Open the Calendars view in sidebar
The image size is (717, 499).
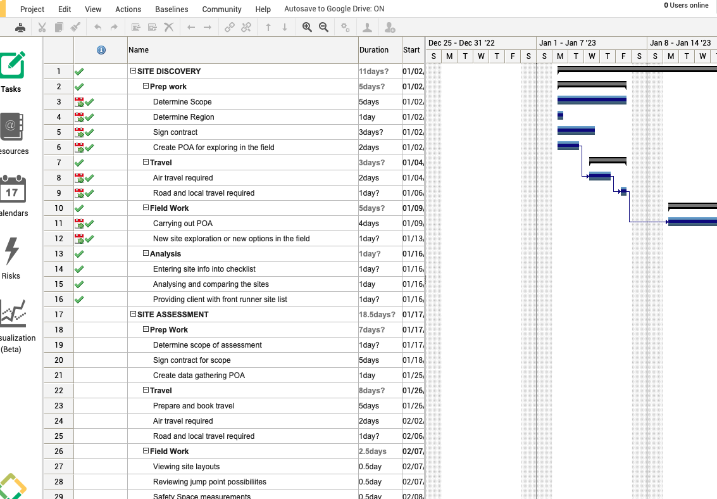pos(13,195)
